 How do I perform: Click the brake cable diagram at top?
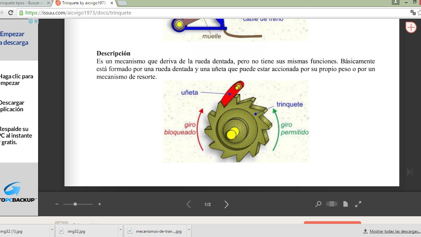[236, 30]
